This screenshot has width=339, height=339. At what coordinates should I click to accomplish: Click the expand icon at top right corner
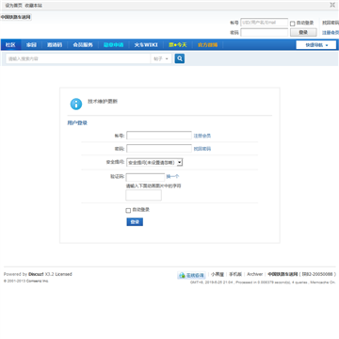tap(332, 5)
